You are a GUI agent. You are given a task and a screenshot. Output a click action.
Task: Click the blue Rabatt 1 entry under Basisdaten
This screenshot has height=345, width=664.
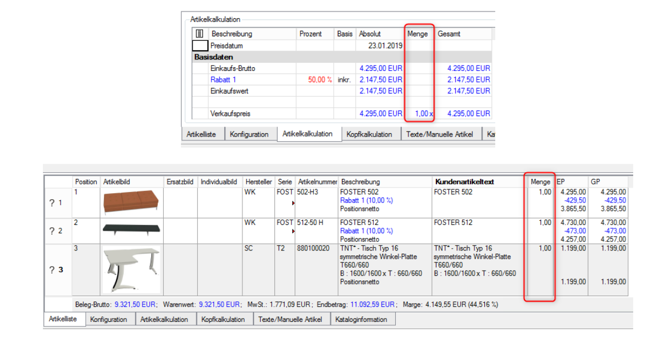click(x=223, y=80)
